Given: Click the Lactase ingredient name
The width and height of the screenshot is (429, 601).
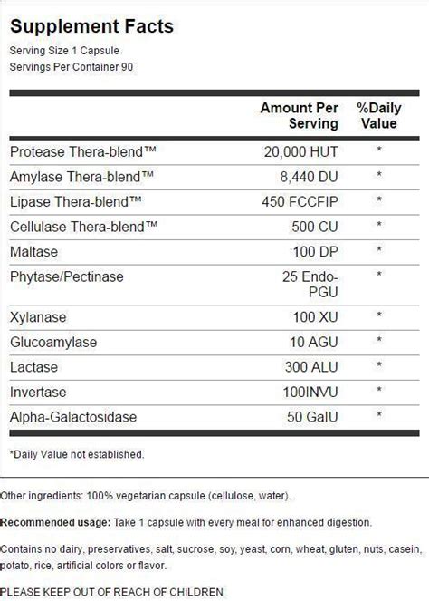Looking at the screenshot, I should [x=33, y=367].
